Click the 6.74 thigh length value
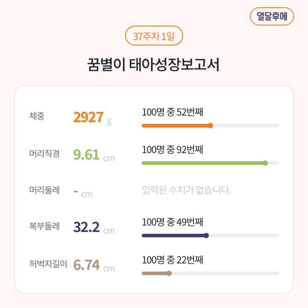 point(86,264)
